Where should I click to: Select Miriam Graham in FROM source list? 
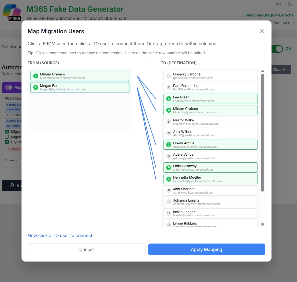(x=80, y=76)
